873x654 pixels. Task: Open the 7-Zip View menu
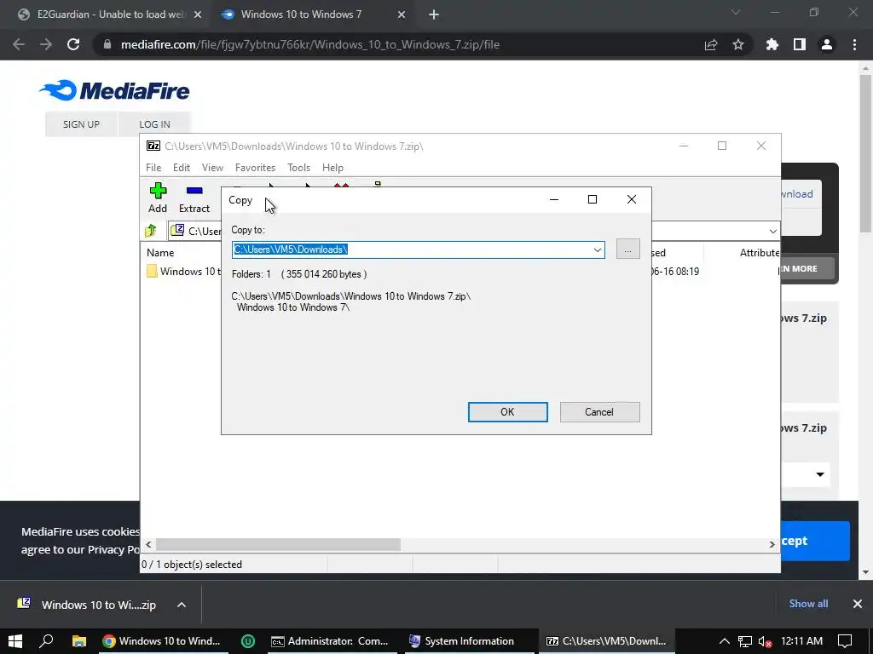212,168
